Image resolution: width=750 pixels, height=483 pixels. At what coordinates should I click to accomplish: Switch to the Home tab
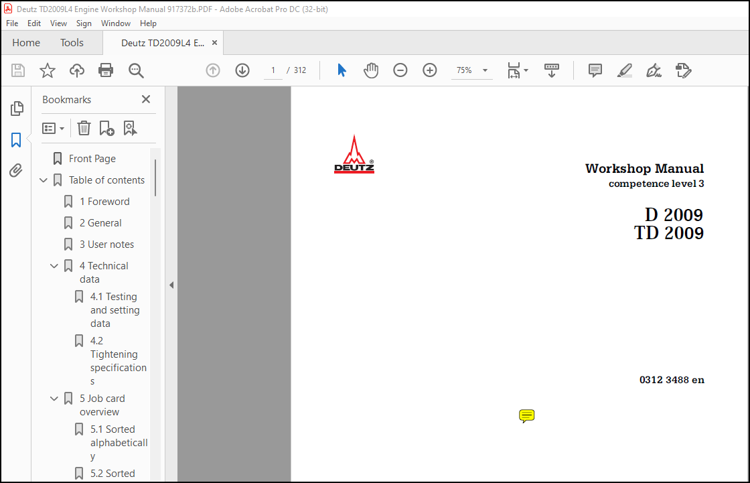coord(26,43)
